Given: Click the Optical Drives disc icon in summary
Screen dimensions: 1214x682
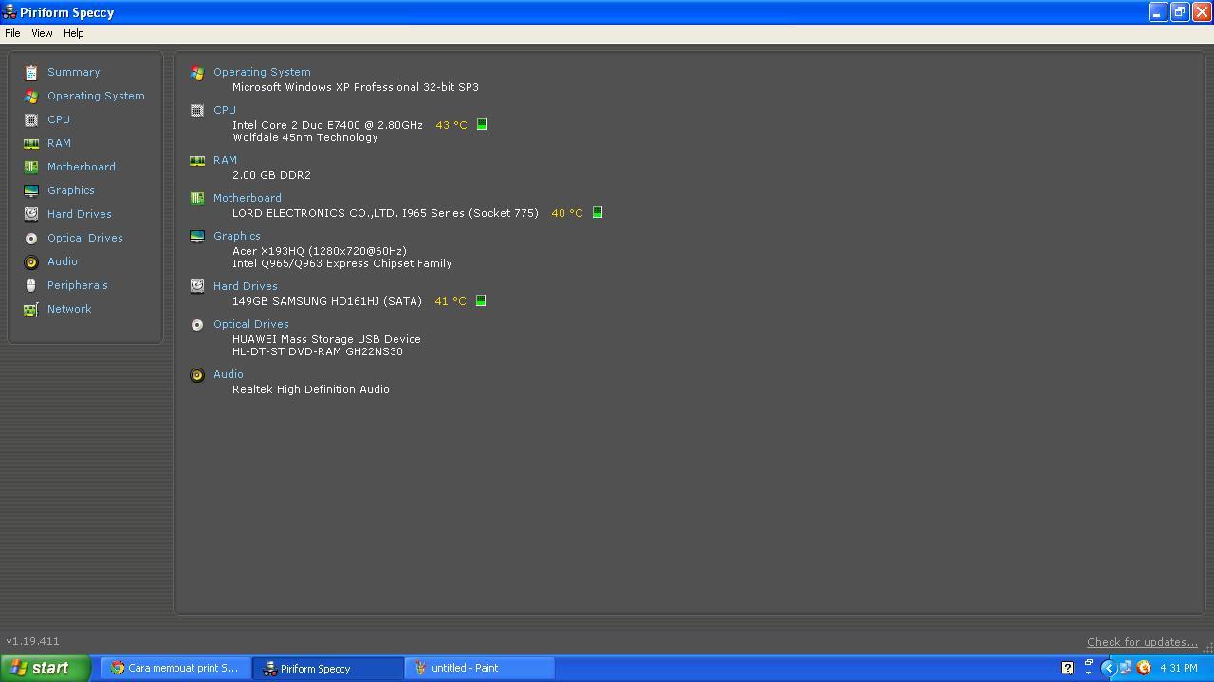Looking at the screenshot, I should (x=197, y=324).
